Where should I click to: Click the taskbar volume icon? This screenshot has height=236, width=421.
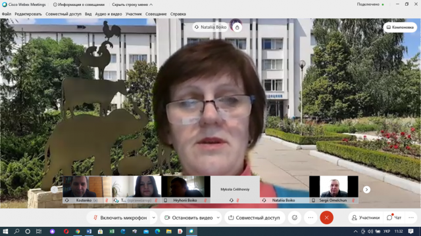click(370, 231)
